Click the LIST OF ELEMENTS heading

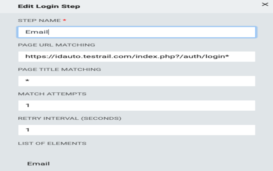click(x=52, y=143)
